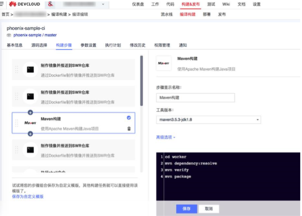Image resolution: width=302 pixels, height=216 pixels.
Task: Switch to the 部署 sub-tab
Action: pyautogui.click(x=207, y=14)
